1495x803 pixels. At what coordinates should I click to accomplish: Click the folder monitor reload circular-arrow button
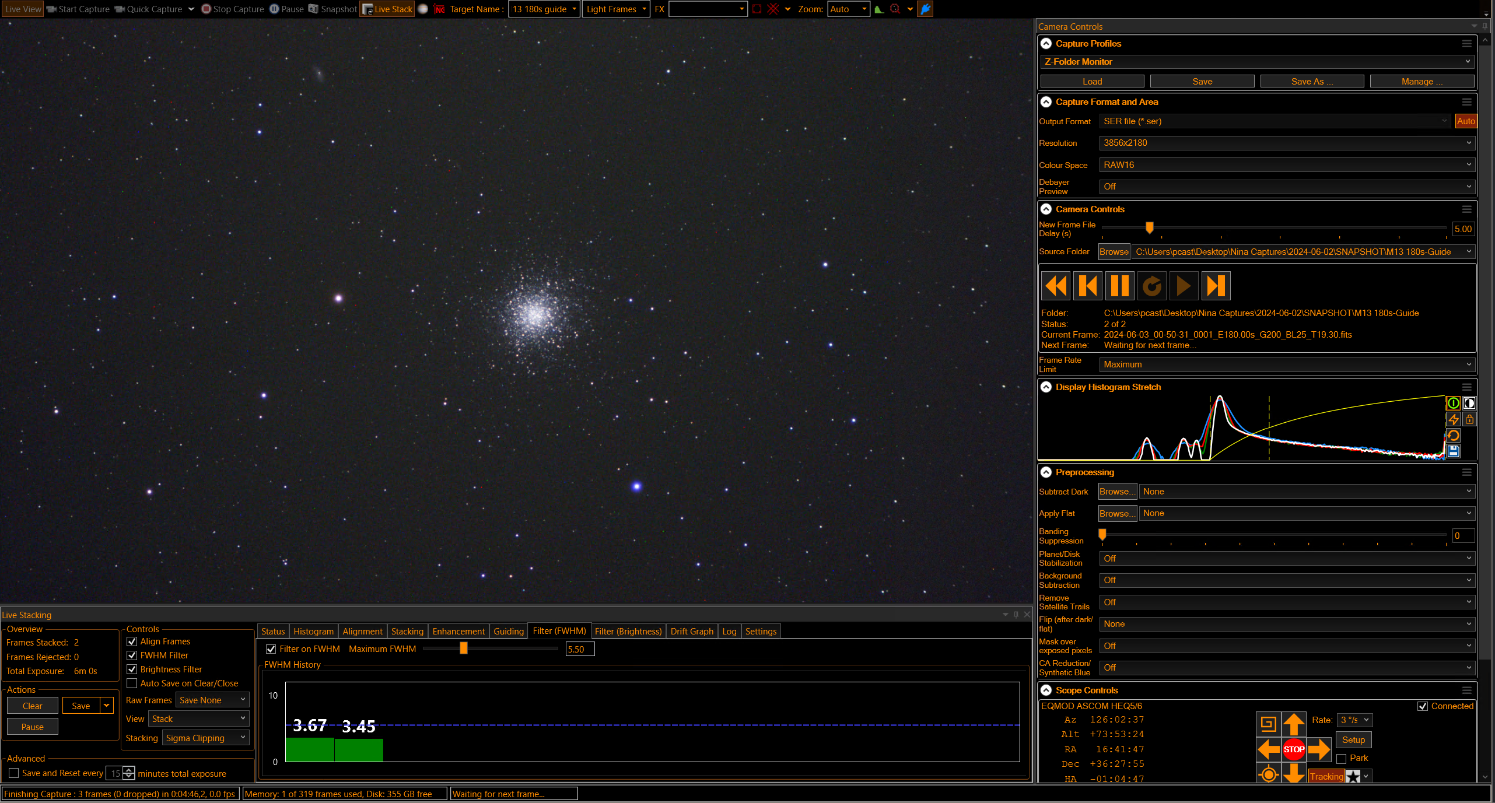pos(1152,286)
